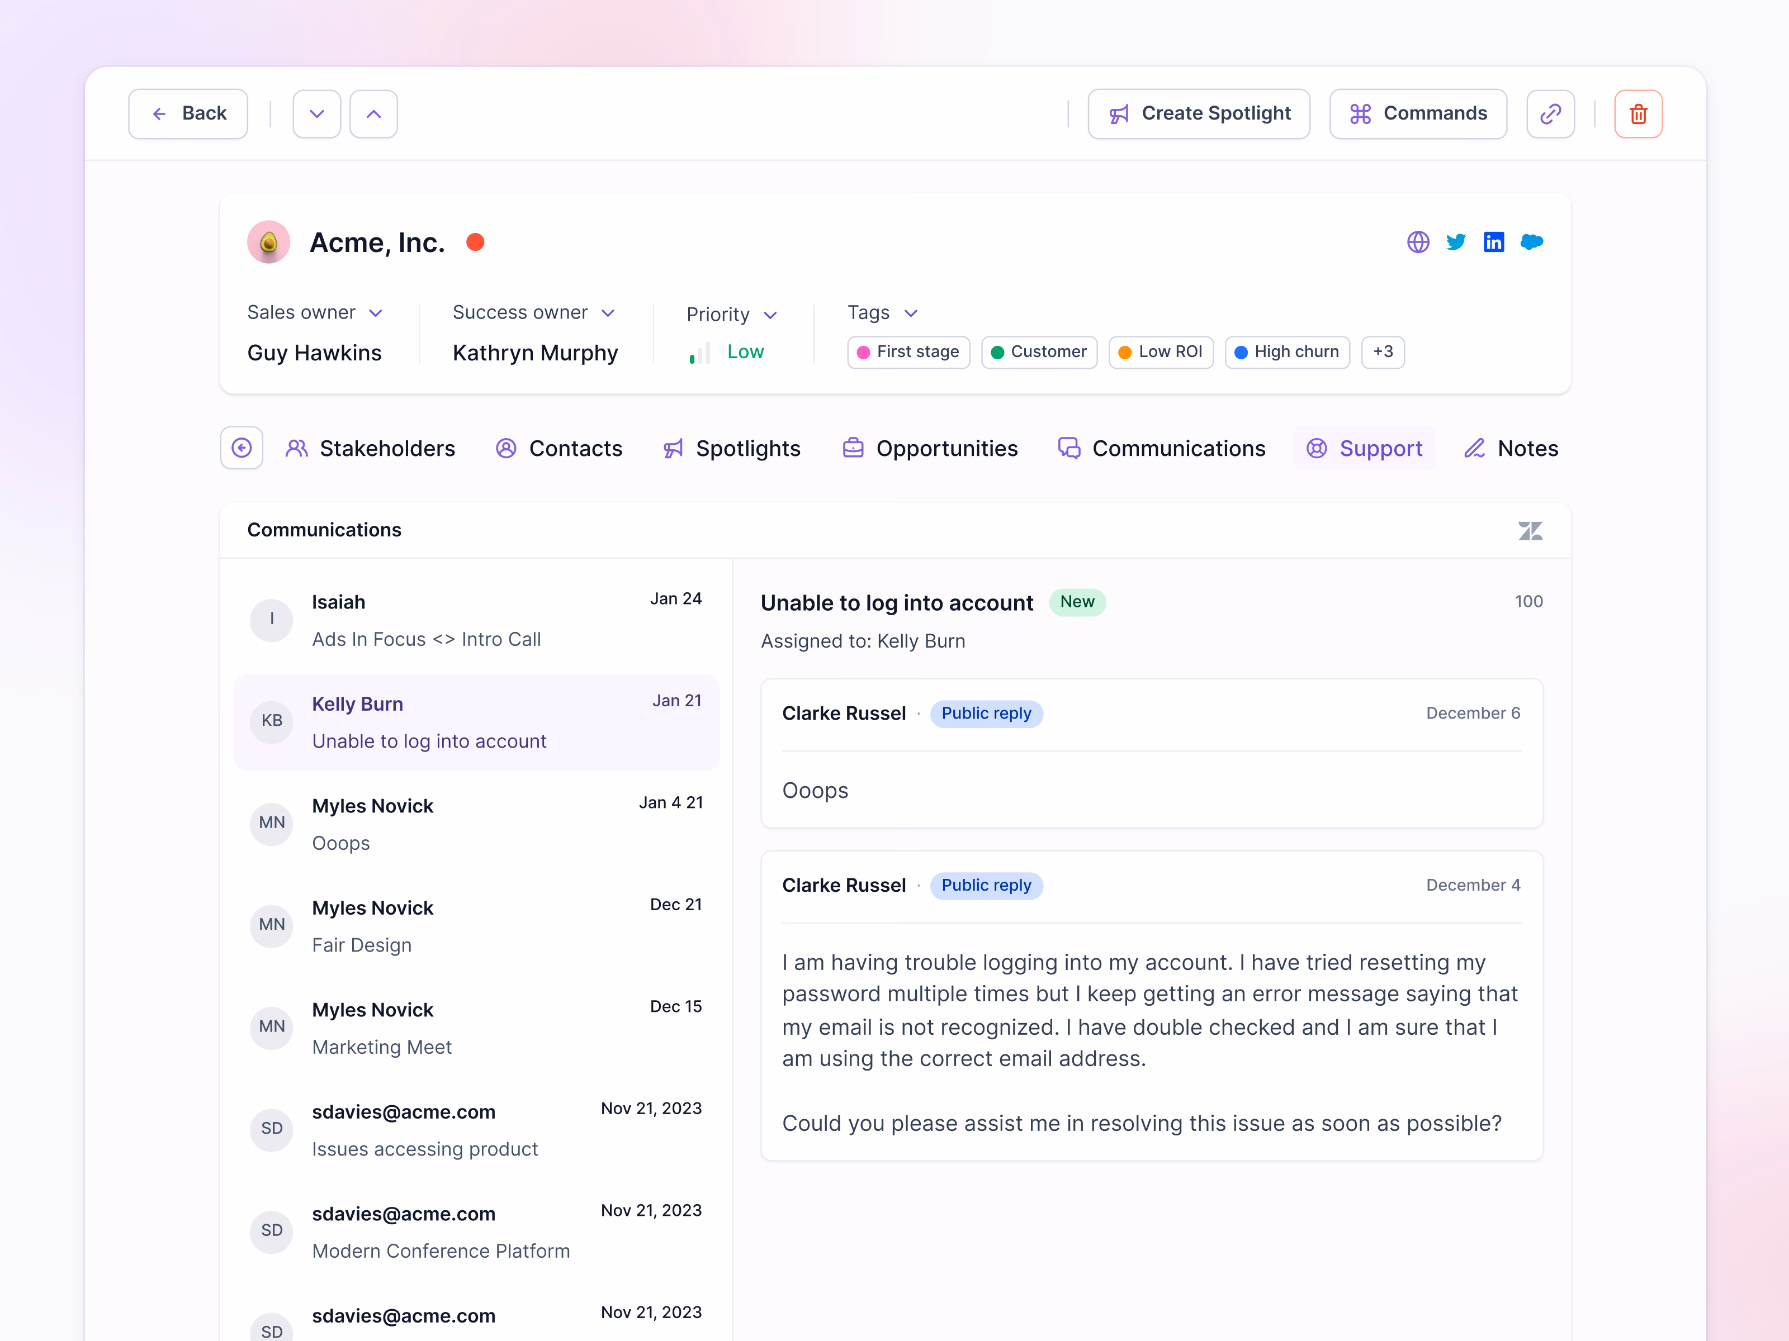
Task: Open the Modern Conference Platform conversation
Action: click(476, 1232)
